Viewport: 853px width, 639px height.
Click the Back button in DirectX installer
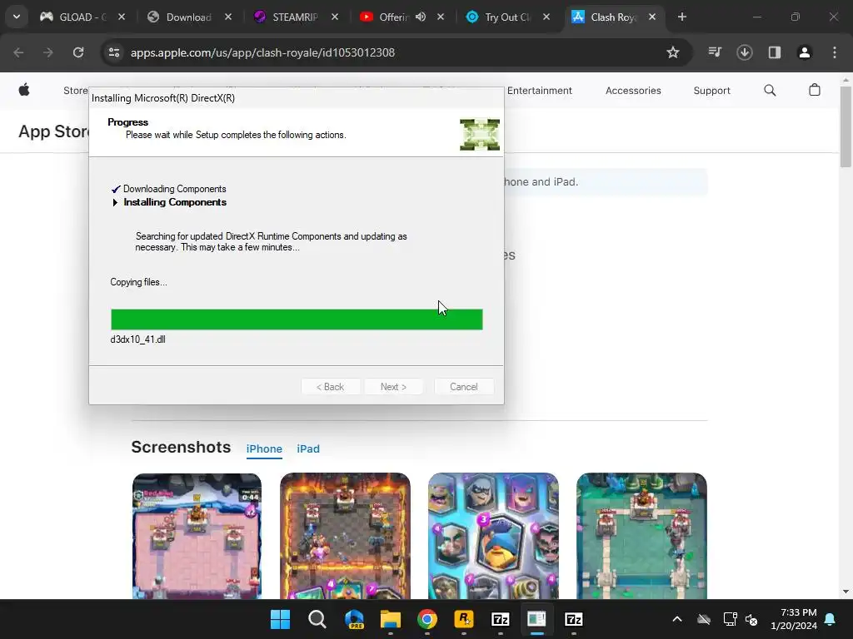[330, 387]
